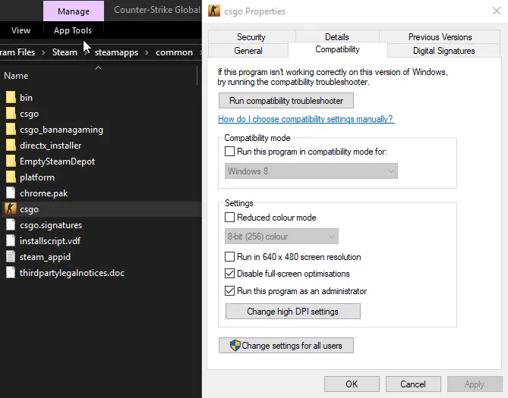The height and width of the screenshot is (398, 508).
Task: Click the bin folder icon
Action: 11,97
